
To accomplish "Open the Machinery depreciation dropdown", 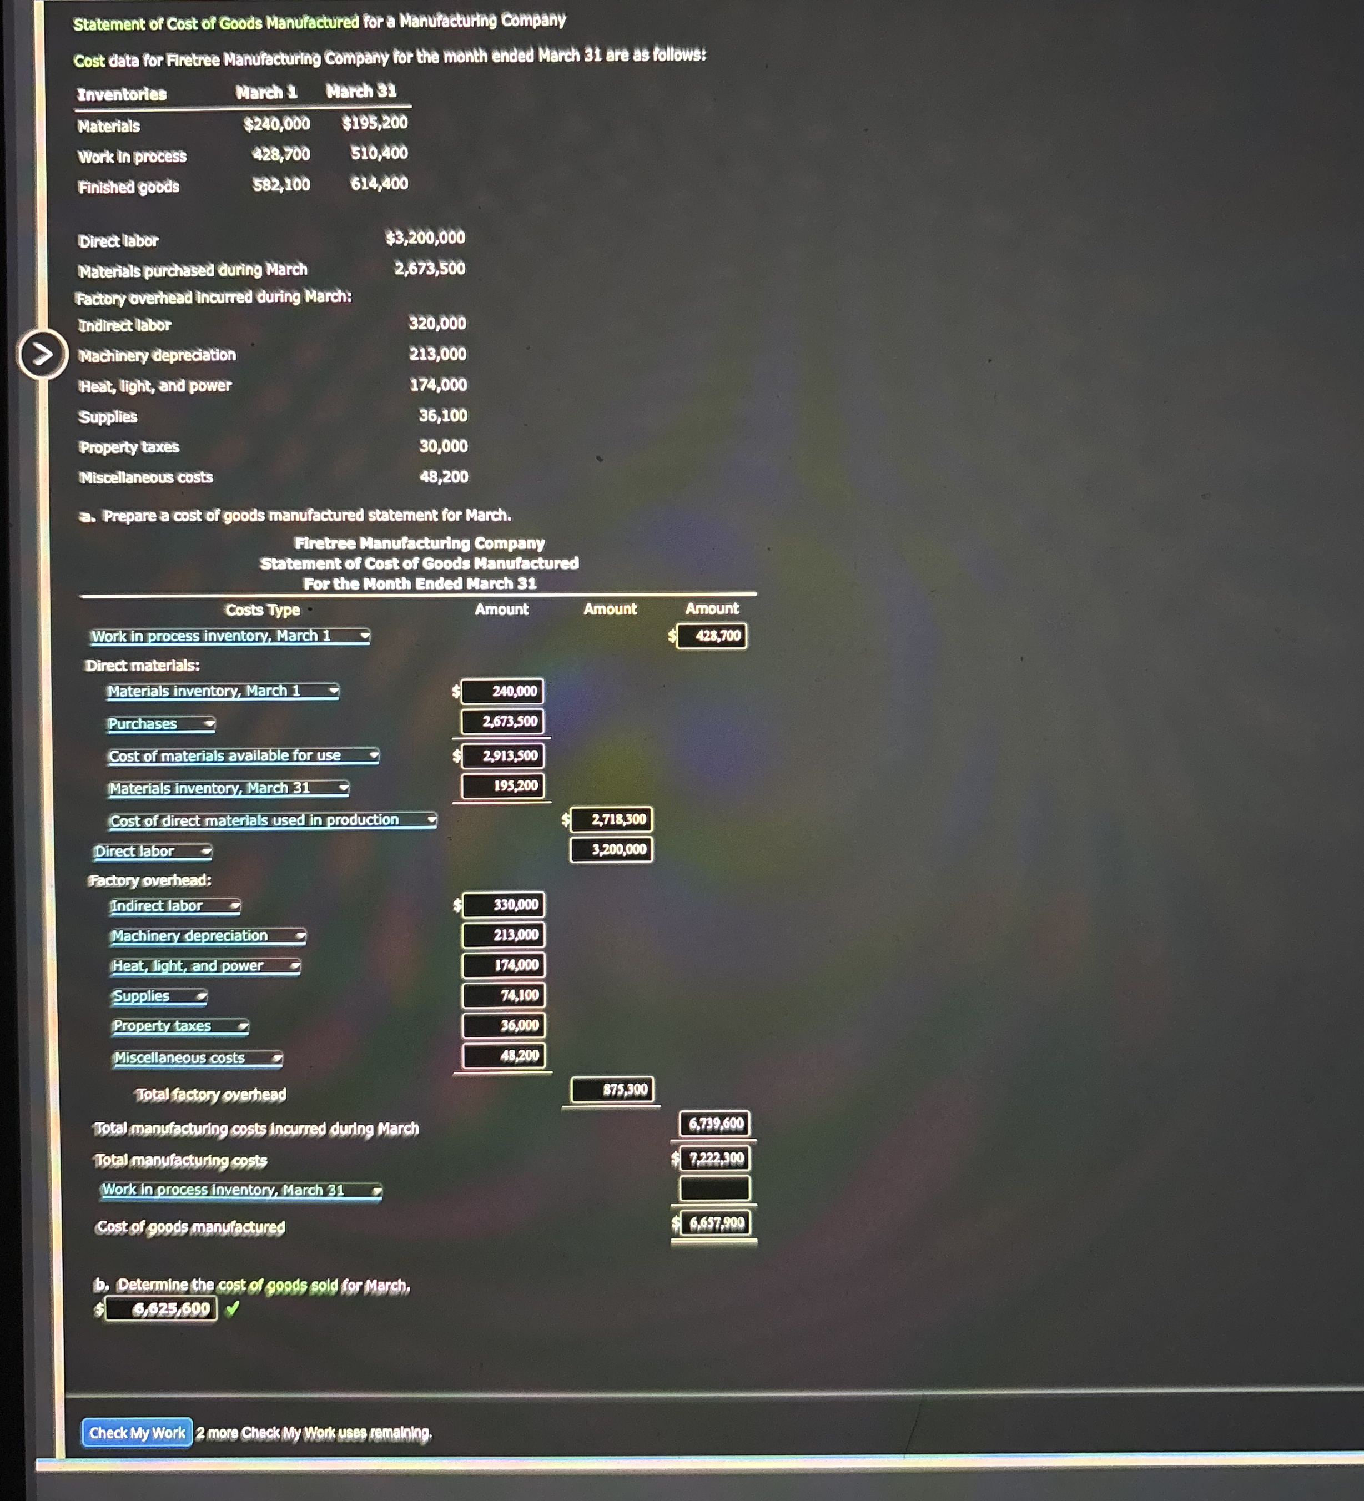I will pyautogui.click(x=208, y=936).
